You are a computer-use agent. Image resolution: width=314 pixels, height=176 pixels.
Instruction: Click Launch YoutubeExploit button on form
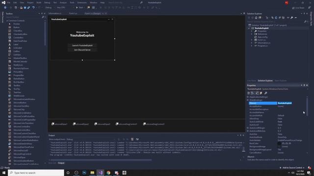coord(82,45)
